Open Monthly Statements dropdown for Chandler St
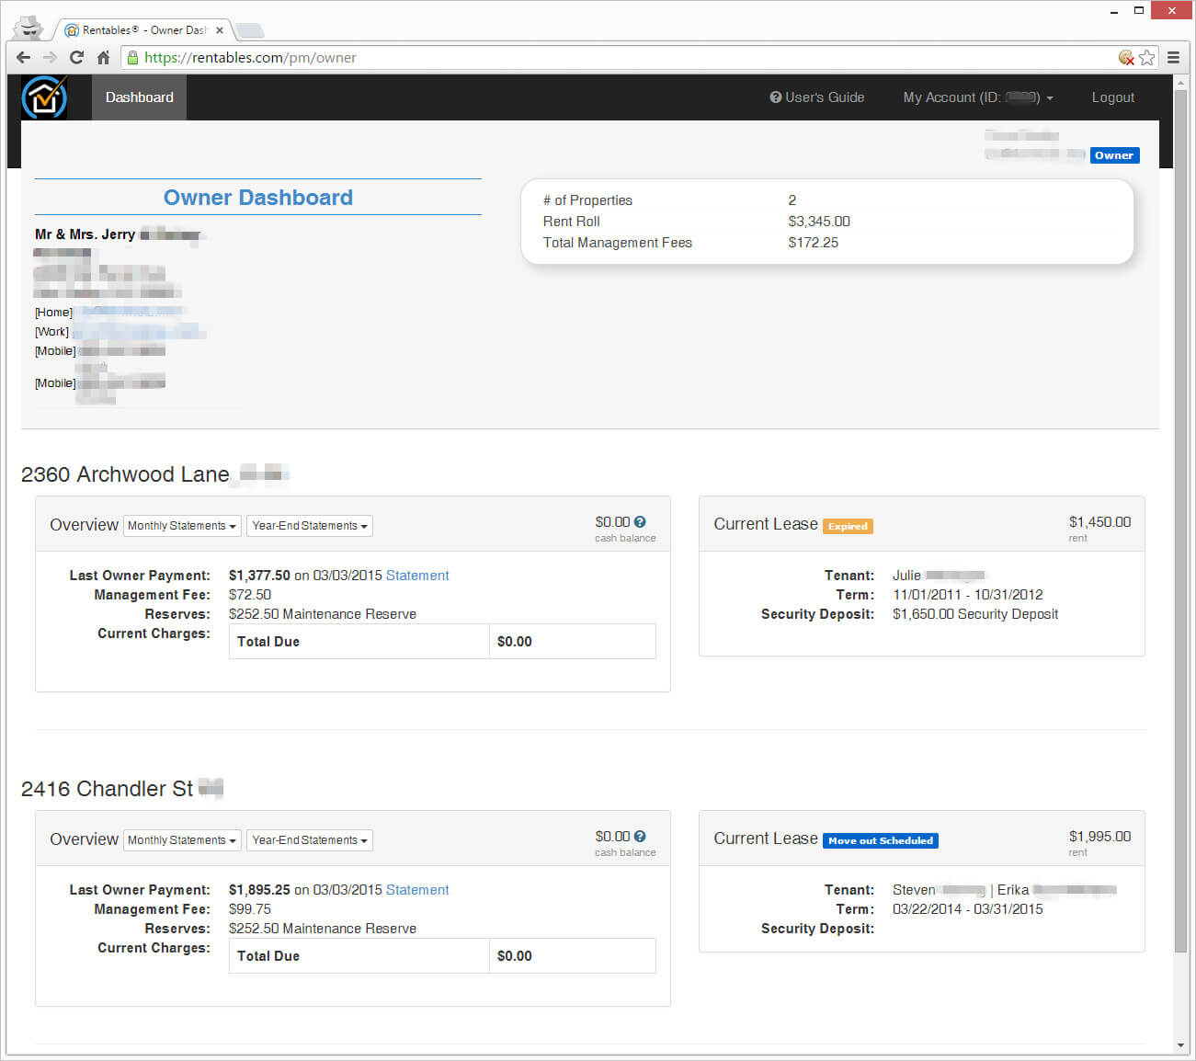This screenshot has width=1196, height=1061. click(182, 840)
